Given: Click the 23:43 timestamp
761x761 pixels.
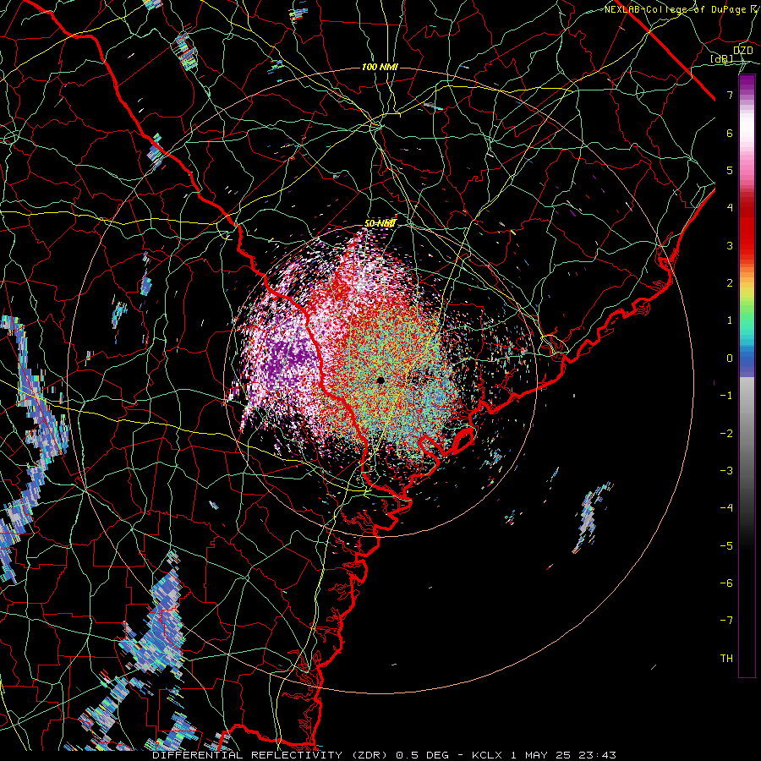Looking at the screenshot, I should (596, 755).
